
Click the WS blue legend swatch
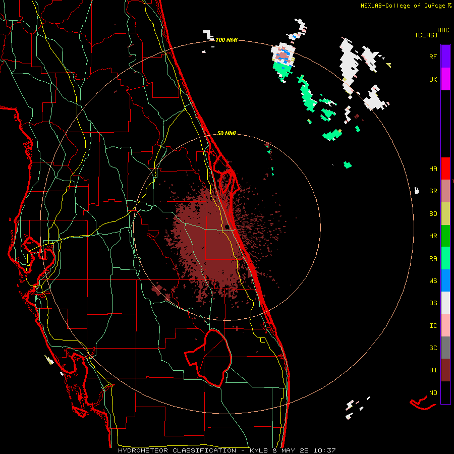coord(445,280)
